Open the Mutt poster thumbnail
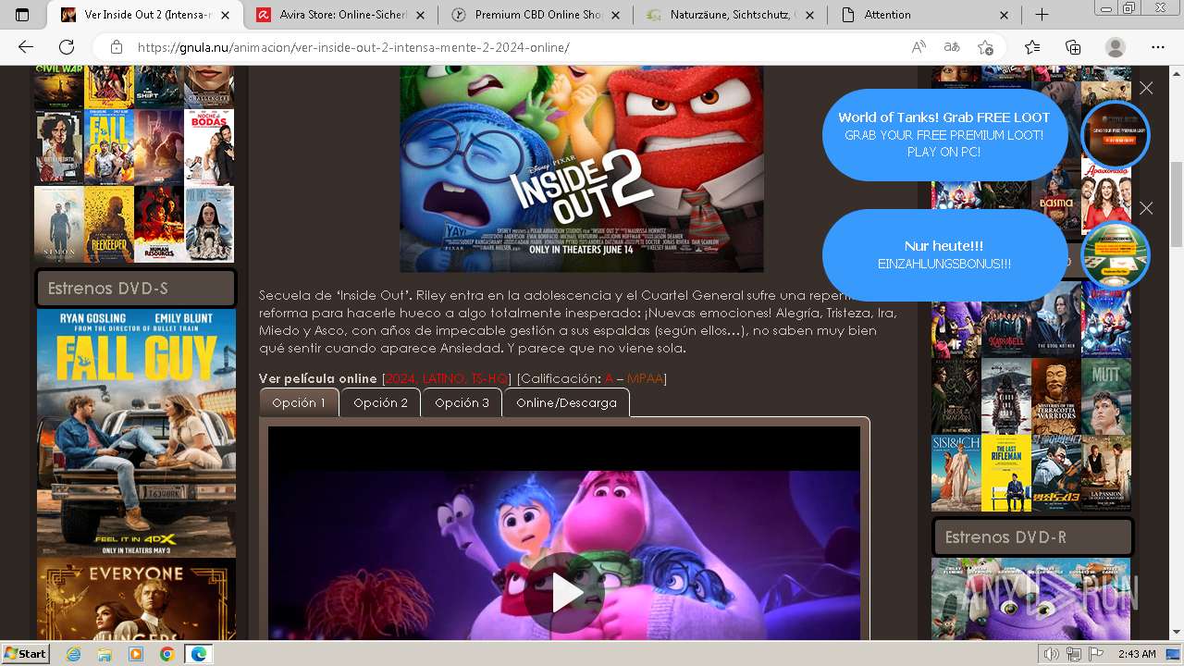Screen dimensions: 1184x666 tap(1106, 396)
